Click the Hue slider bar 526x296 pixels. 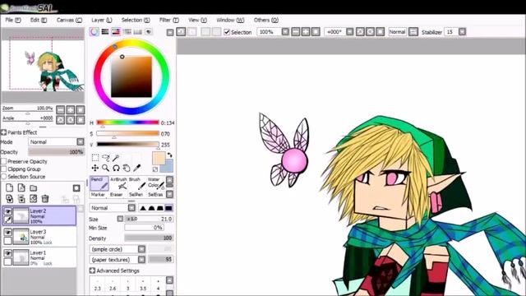click(x=128, y=123)
